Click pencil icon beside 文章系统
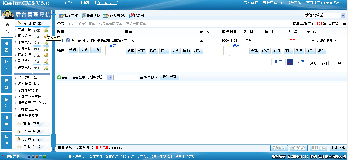 point(46,30)
